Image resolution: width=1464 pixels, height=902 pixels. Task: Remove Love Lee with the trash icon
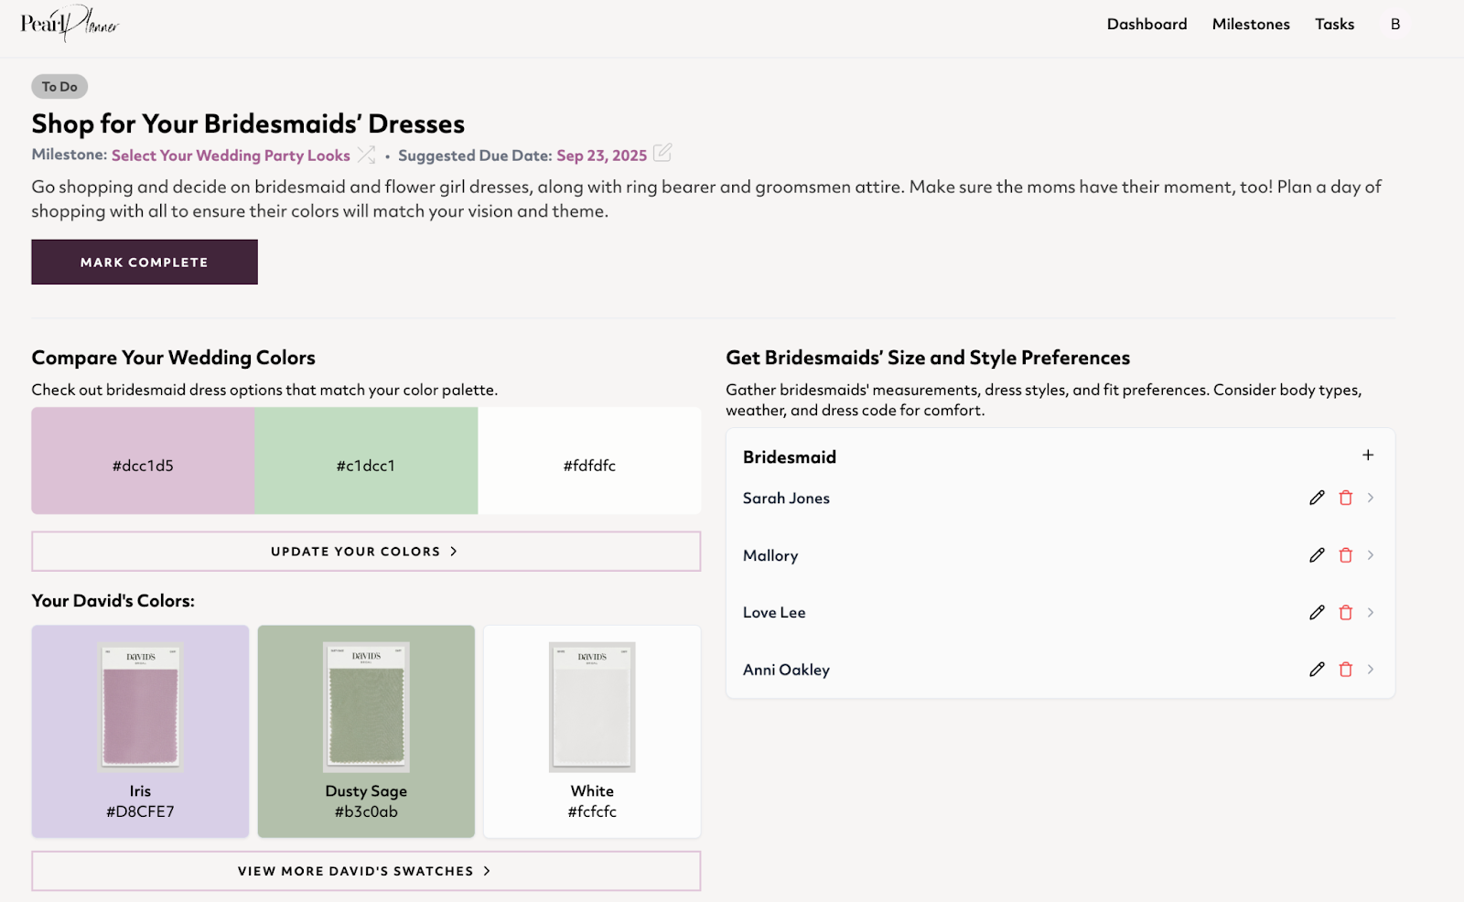[1345, 613]
